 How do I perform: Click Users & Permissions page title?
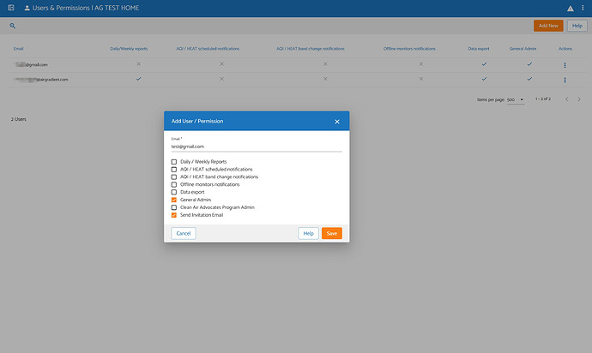[86, 8]
